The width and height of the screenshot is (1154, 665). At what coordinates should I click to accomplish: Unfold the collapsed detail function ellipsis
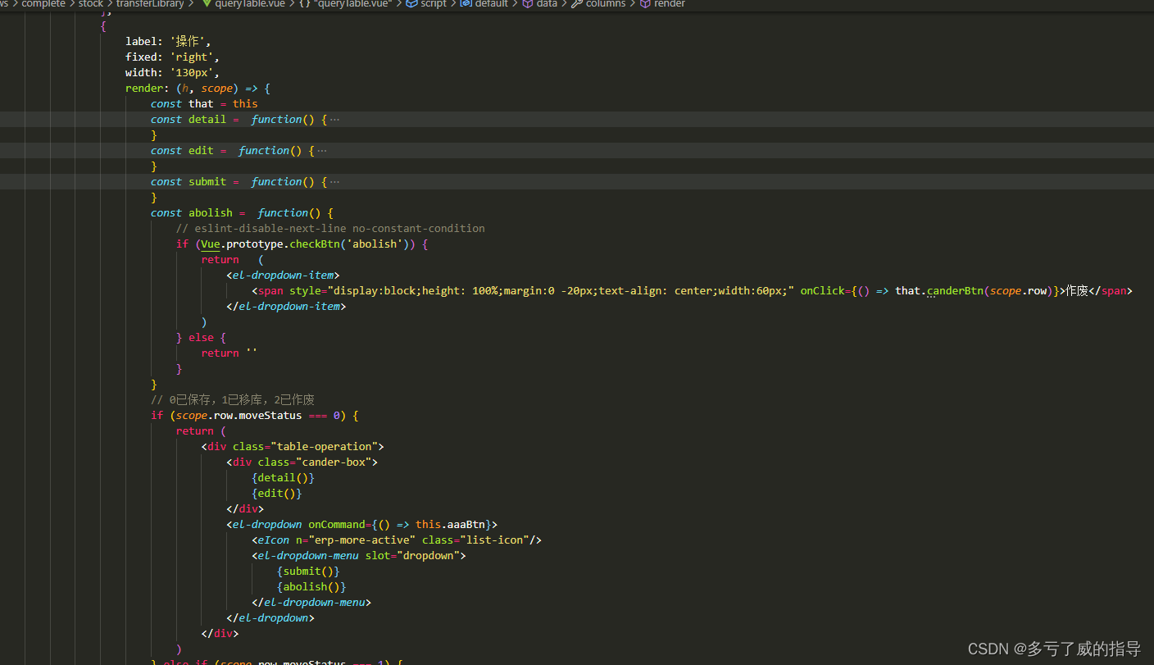click(334, 120)
